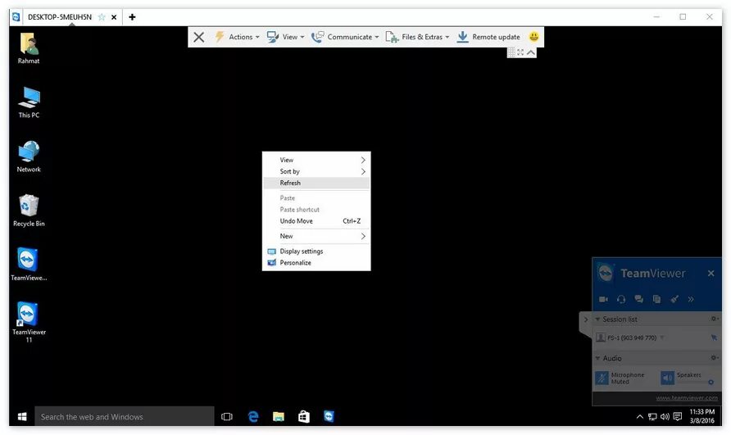The image size is (731, 435).
Task: Expand the Sort by submenu
Action: coord(316,171)
